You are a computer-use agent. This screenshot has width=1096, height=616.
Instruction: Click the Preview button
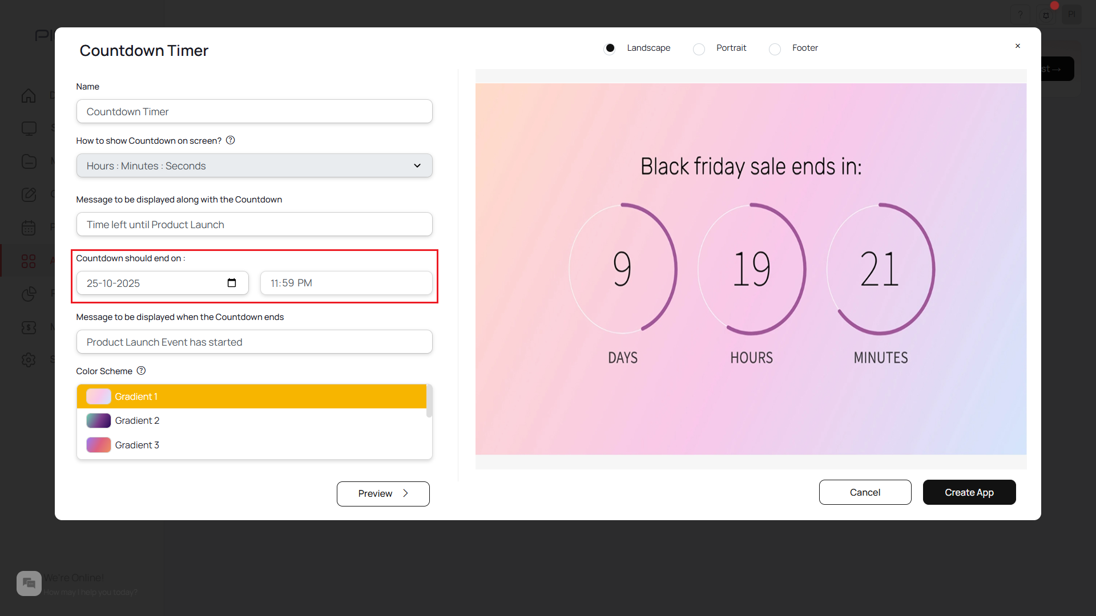tap(382, 493)
